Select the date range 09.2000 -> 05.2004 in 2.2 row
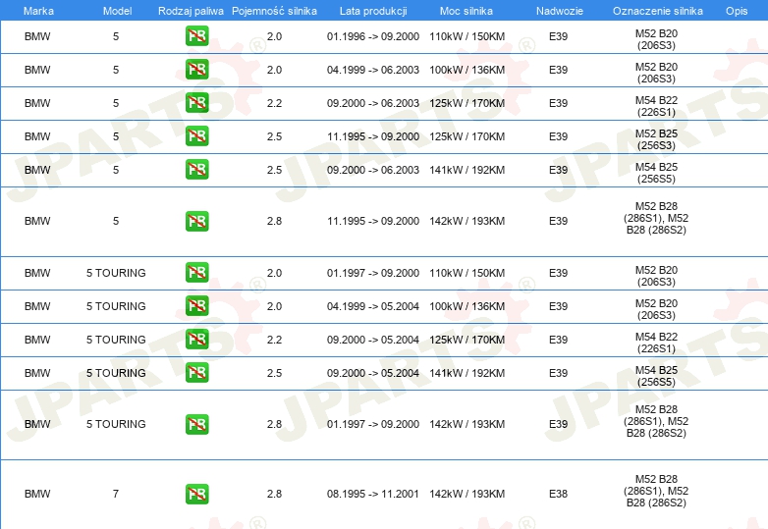 [x=373, y=340]
